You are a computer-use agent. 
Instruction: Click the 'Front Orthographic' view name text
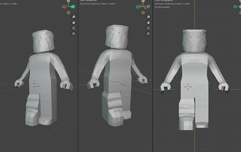tap(164, 1)
